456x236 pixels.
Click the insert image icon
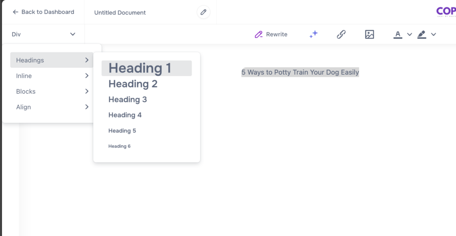pos(369,34)
